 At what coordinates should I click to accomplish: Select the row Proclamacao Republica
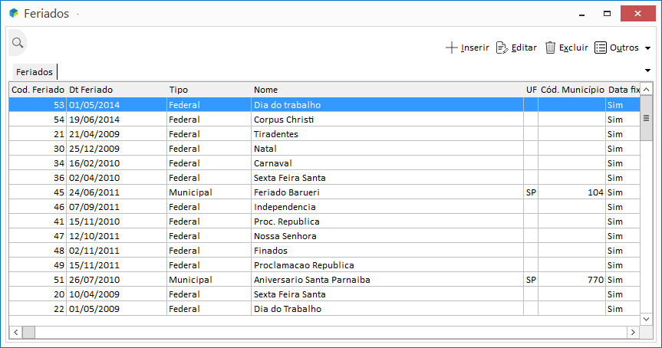(x=324, y=265)
